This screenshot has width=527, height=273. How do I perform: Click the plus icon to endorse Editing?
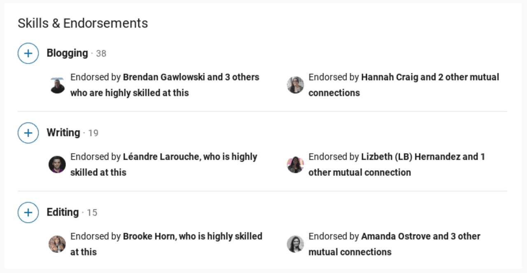pyautogui.click(x=28, y=212)
